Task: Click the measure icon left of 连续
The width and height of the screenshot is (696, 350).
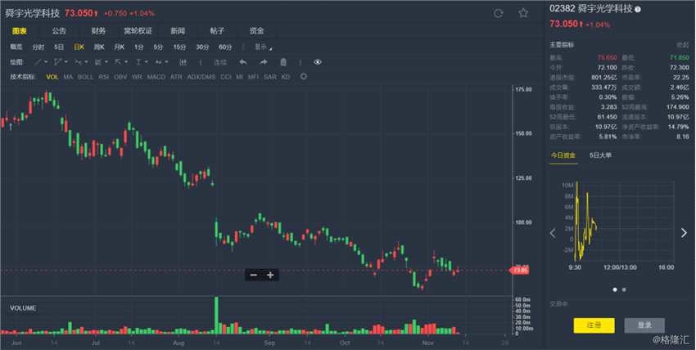Action: click(x=183, y=62)
